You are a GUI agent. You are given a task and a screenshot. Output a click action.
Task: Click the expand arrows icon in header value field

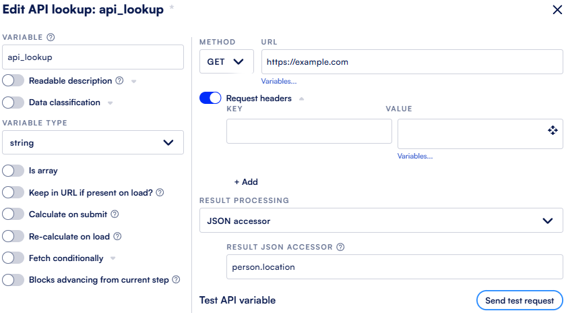(553, 130)
